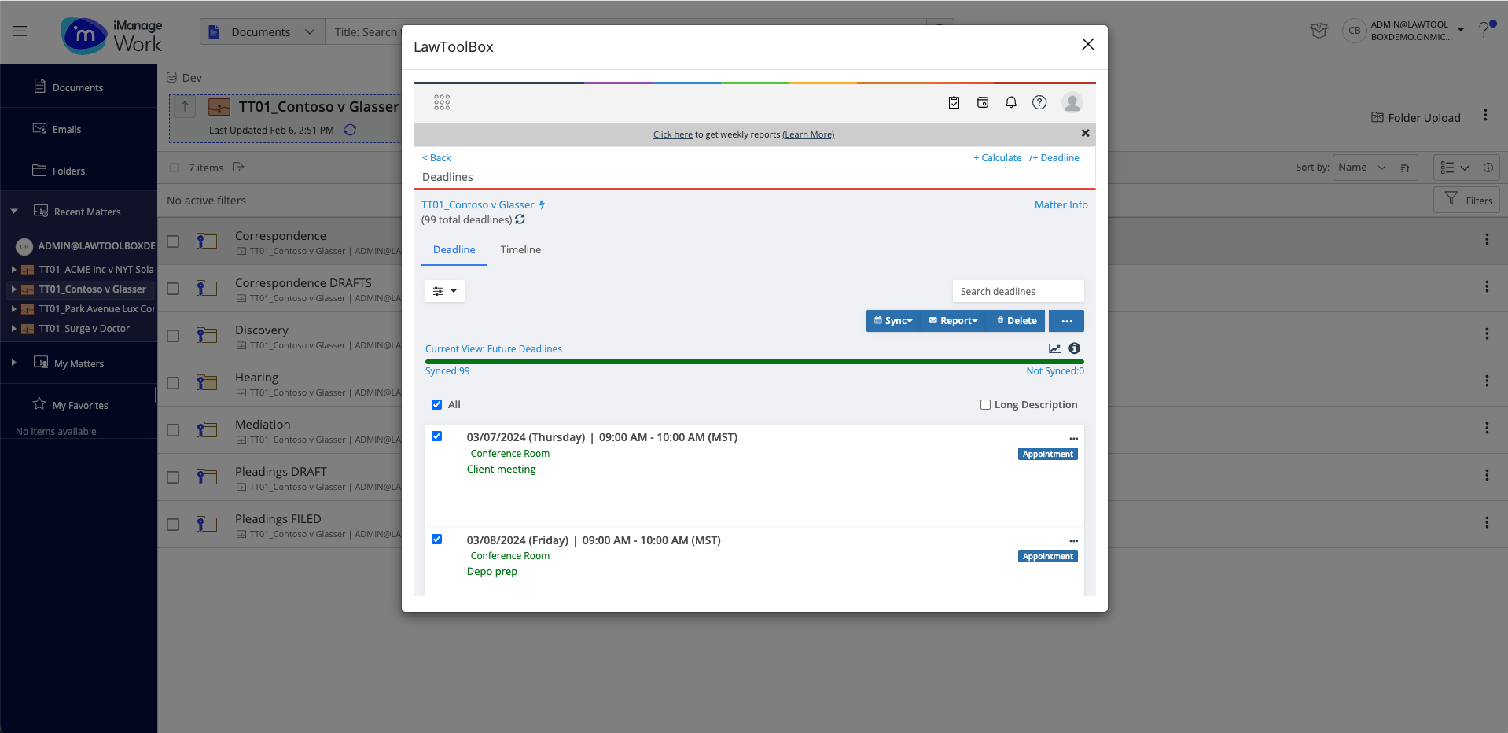Click the Folder Upload button
Viewport: 1508px width, 733px height.
1416,118
